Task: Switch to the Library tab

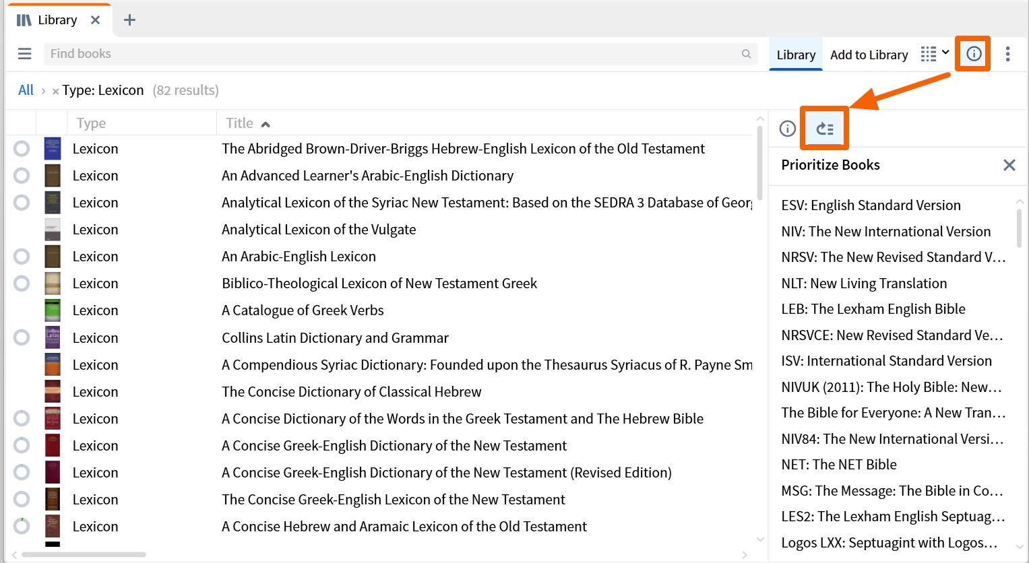Action: click(796, 55)
